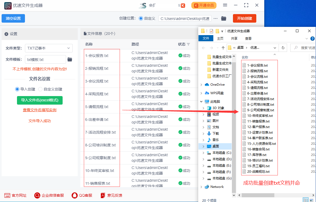Open the 查看文件名填写实例 link
316x202 pixels.
coord(40,110)
